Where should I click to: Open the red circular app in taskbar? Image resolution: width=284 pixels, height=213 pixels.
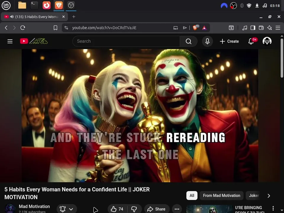tap(46, 5)
